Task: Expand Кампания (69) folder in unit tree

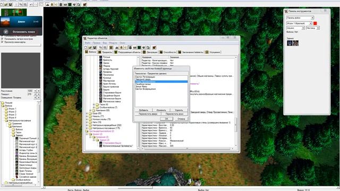Action: 90,110
